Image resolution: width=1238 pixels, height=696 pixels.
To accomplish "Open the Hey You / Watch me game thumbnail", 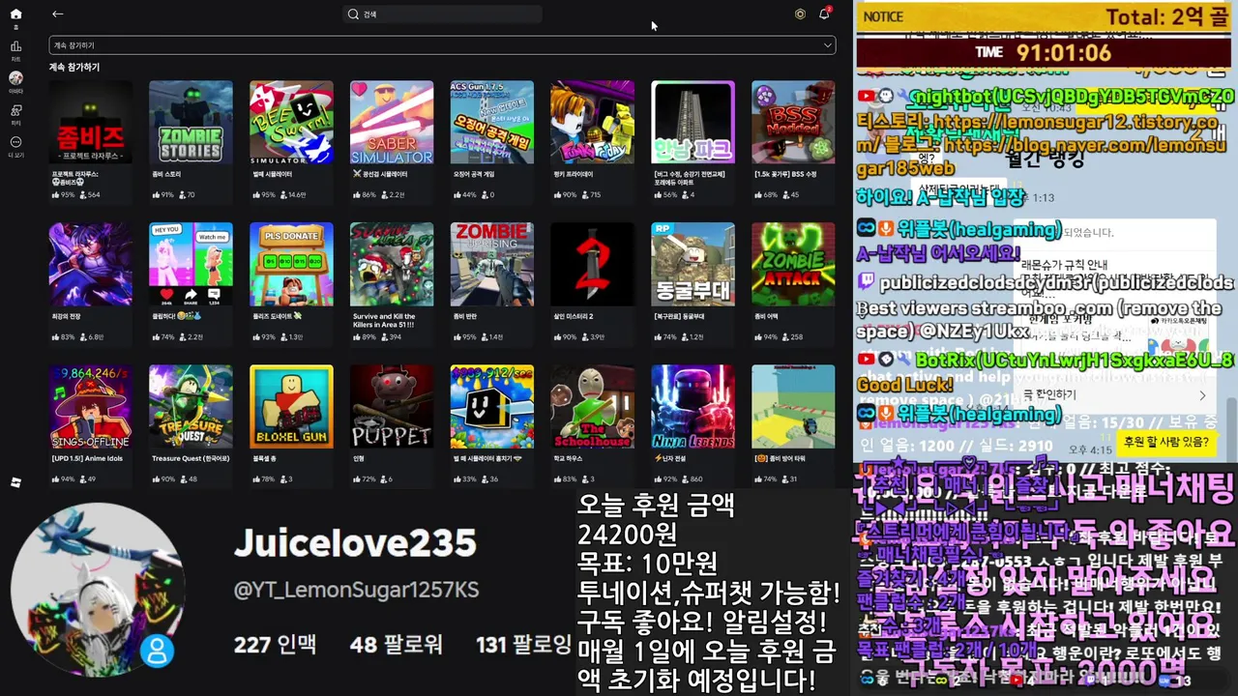I will (191, 264).
